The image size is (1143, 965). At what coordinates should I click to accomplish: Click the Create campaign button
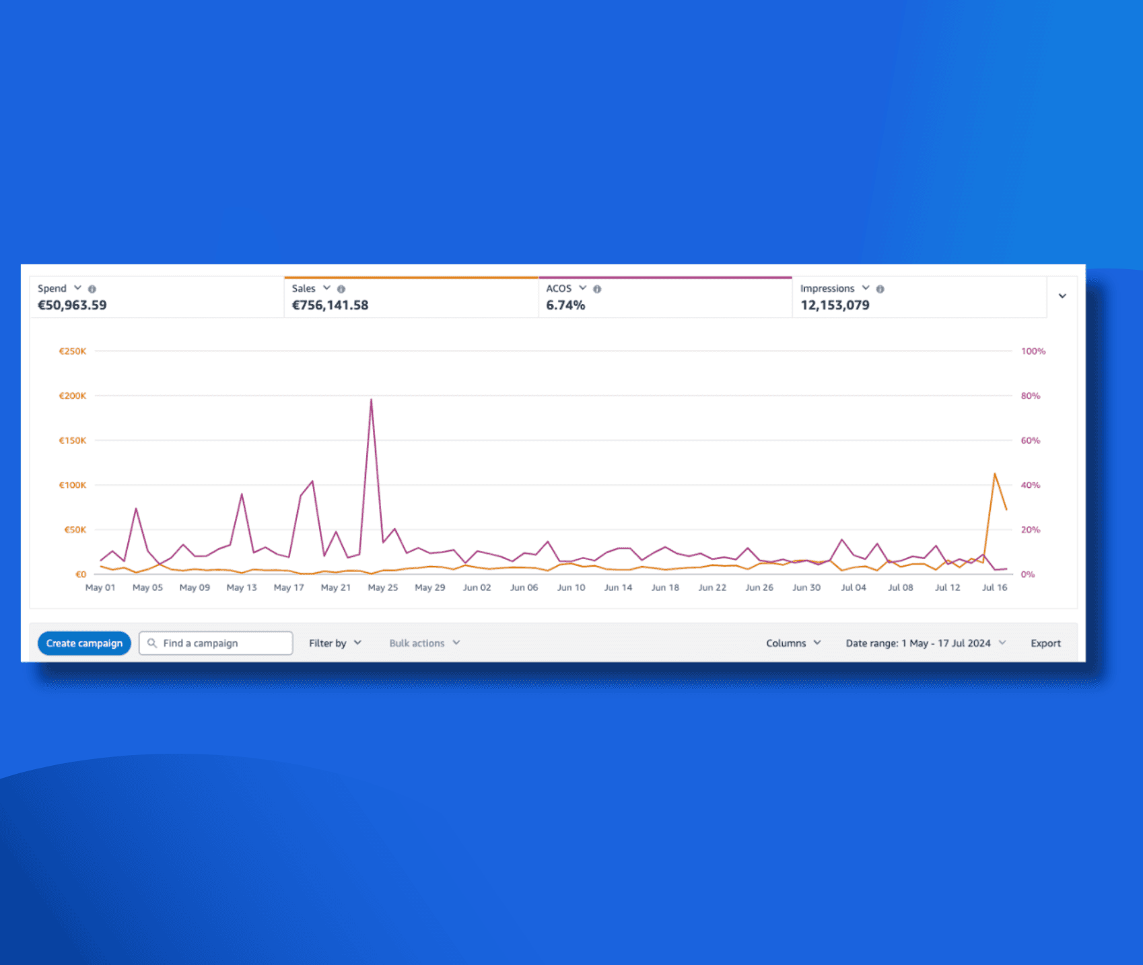pyautogui.click(x=83, y=643)
